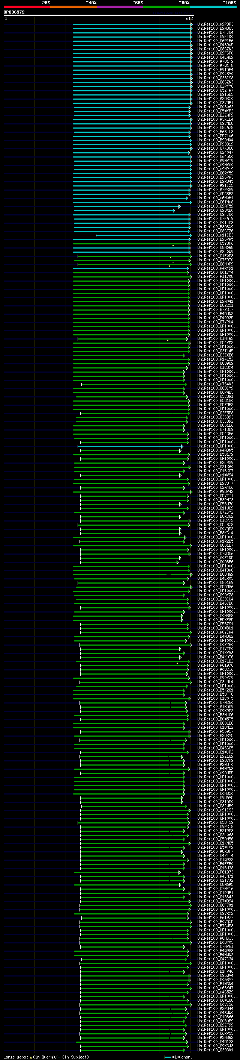Image resolution: width=240 pixels, height=1060 pixels.
Task: Select the UniRef100_Q9FJU0 label
Action: click(215, 214)
